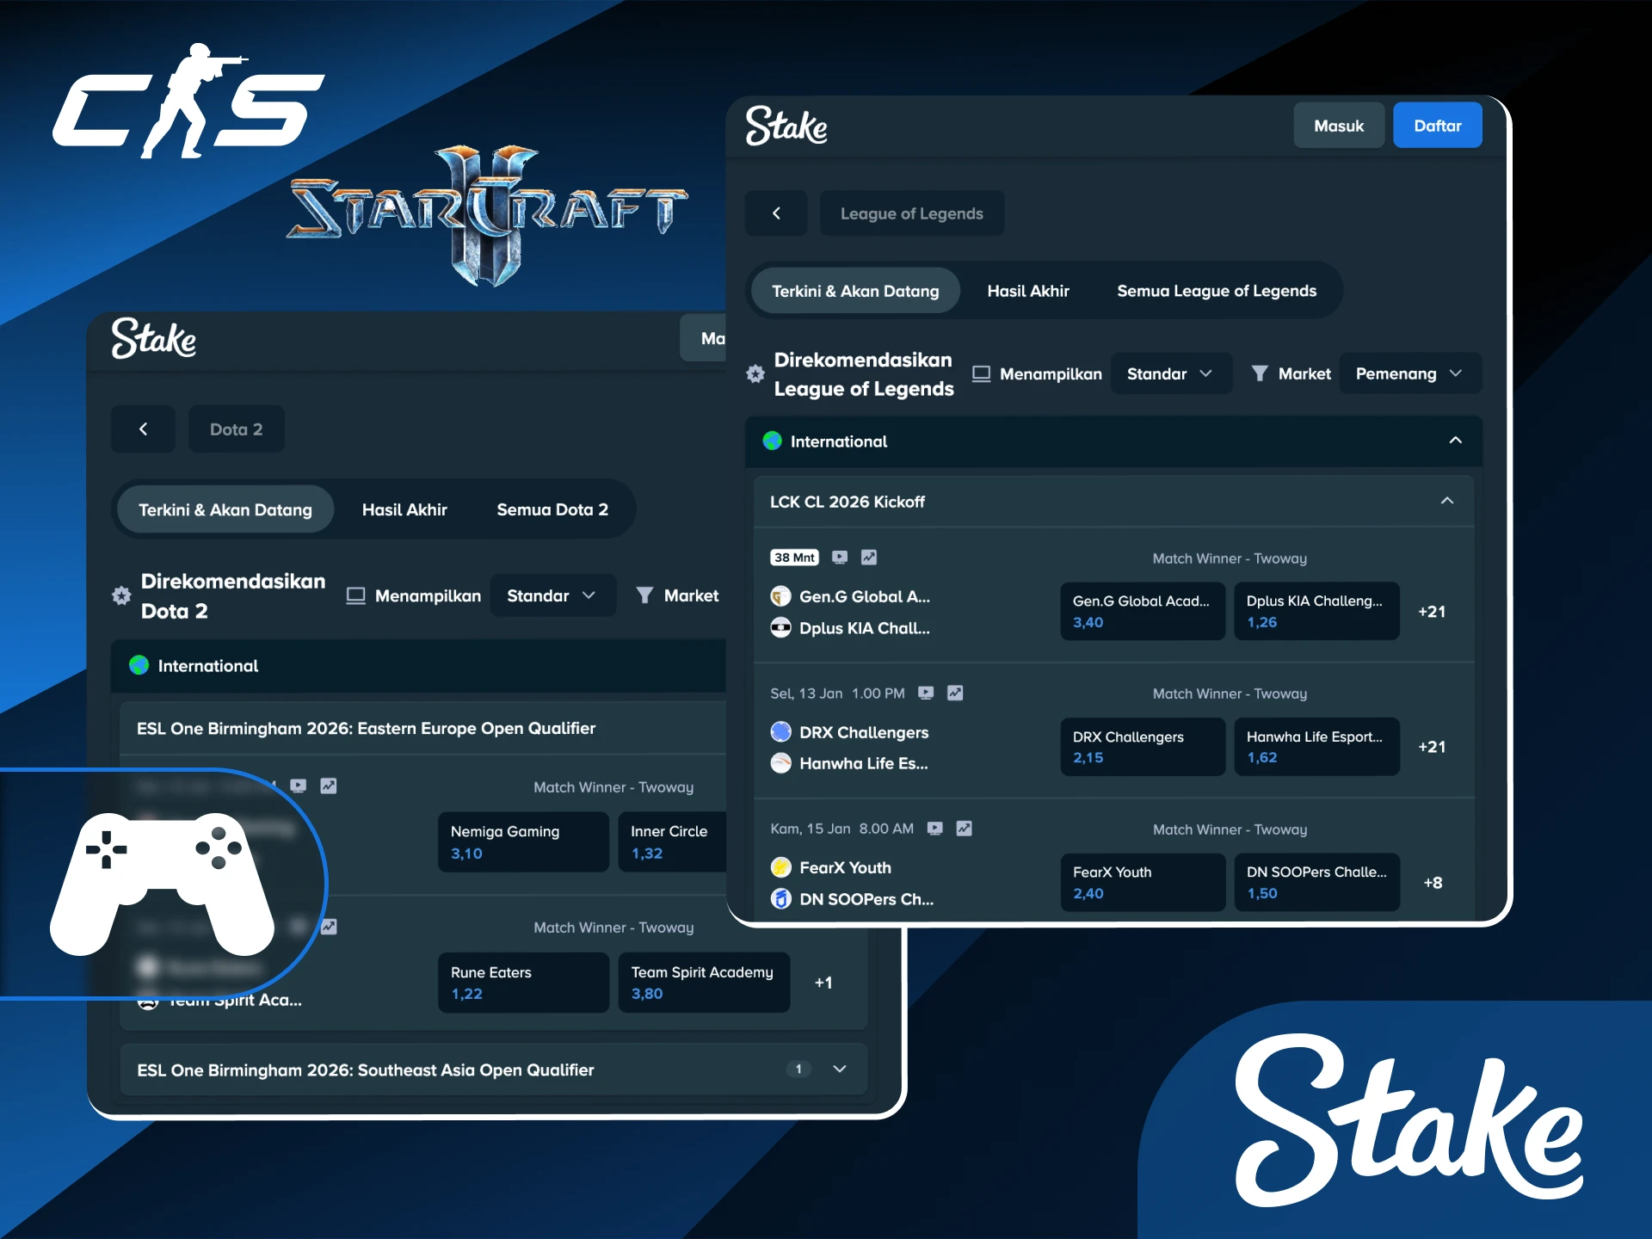Select DRX Challengers odds of 2,15
Image resolution: width=1652 pixels, height=1239 pixels.
[x=1142, y=747]
